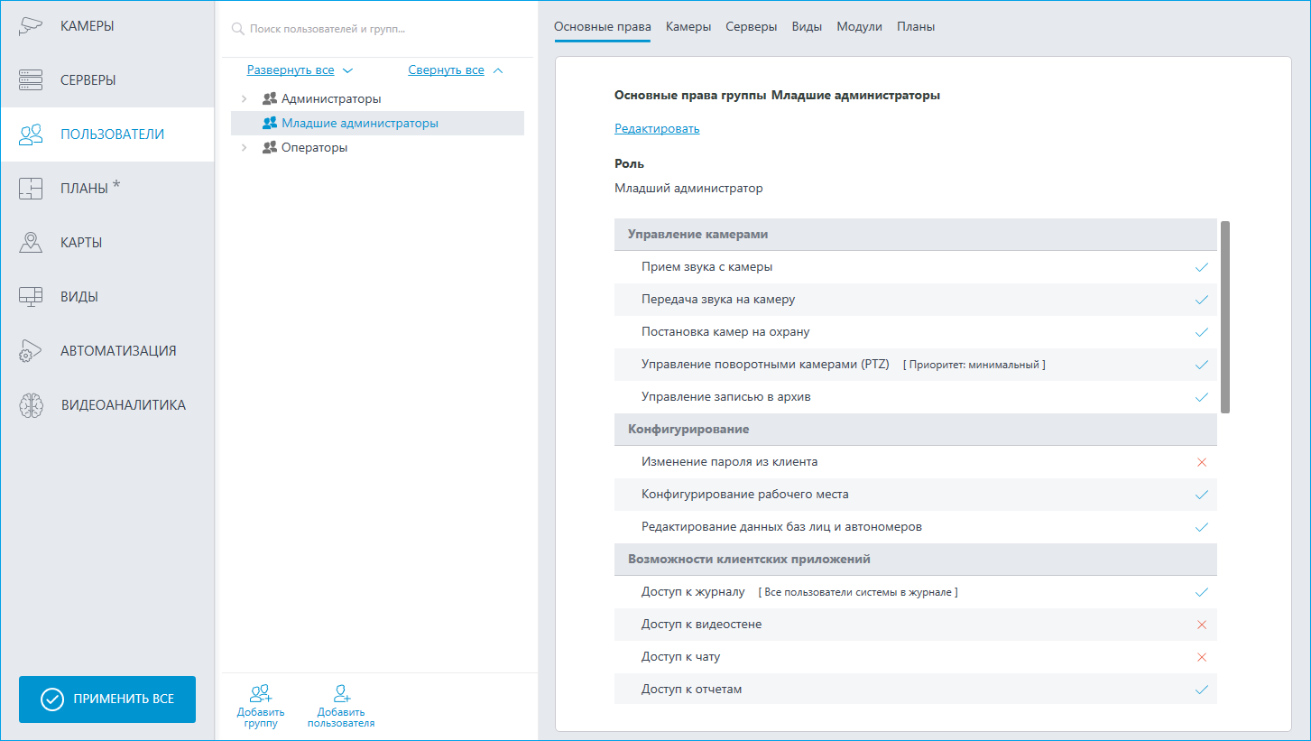Click the Редактировать link
This screenshot has height=741, width=1311.
(x=657, y=128)
